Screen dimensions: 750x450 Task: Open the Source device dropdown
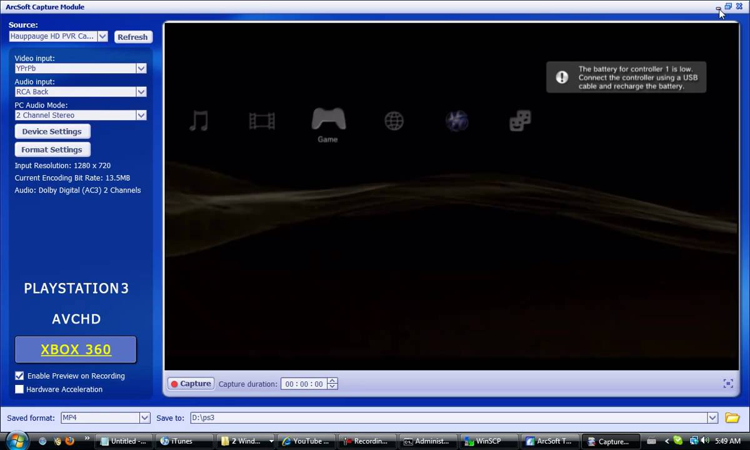[x=102, y=36]
